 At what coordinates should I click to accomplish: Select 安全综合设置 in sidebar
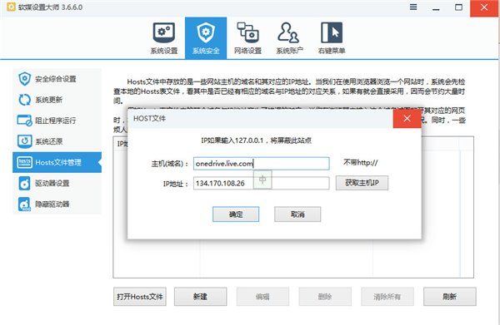pos(57,79)
